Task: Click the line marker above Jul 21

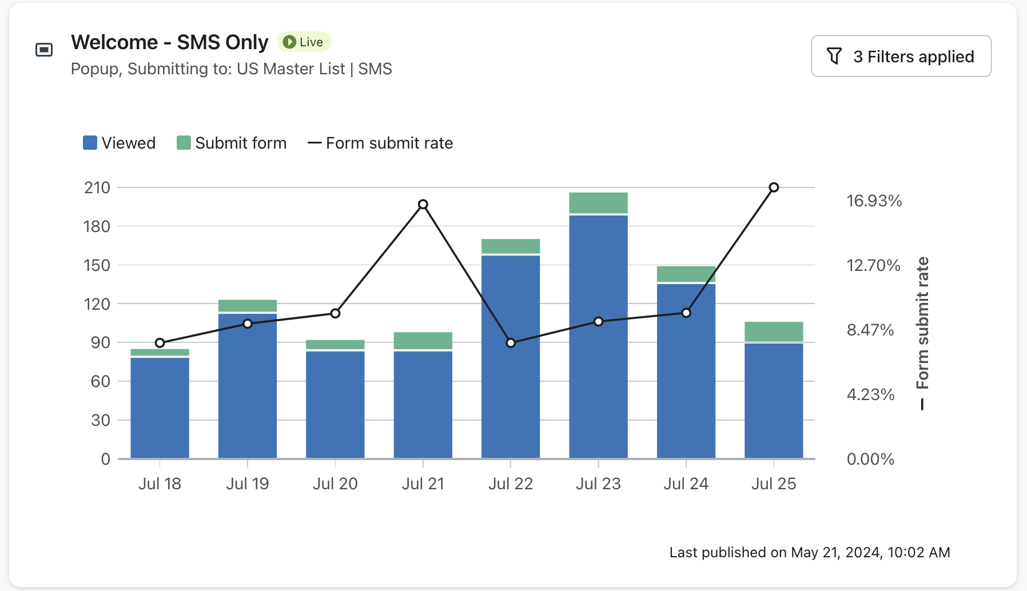Action: 423,203
